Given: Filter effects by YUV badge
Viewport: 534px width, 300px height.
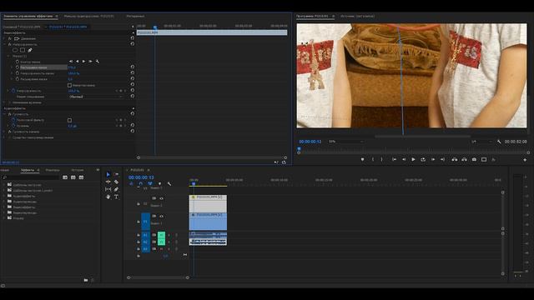Looking at the screenshot, I should pos(81,177).
